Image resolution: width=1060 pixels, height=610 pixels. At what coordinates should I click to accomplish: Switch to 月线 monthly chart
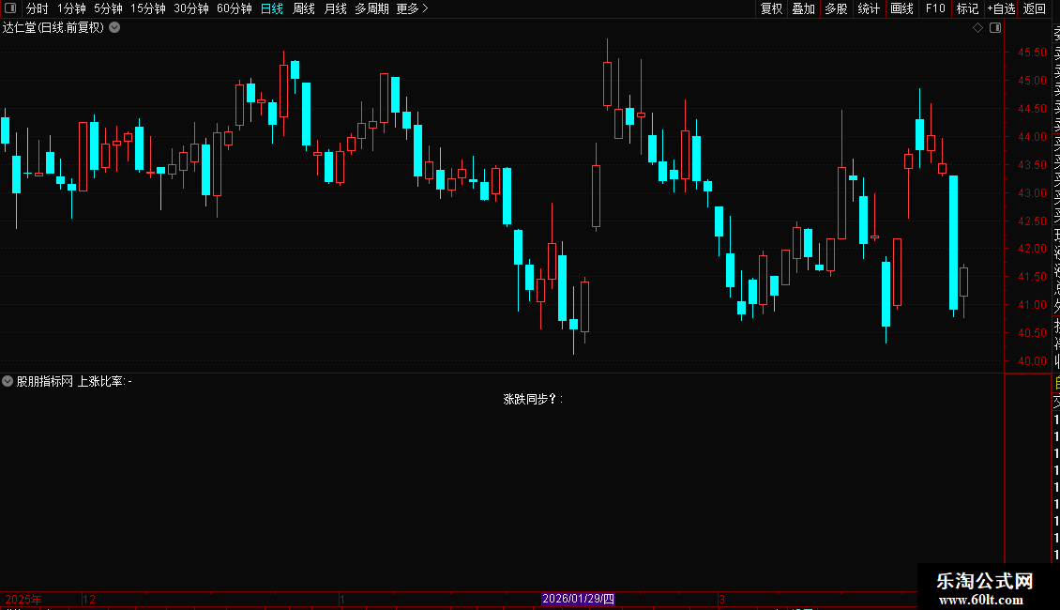335,8
